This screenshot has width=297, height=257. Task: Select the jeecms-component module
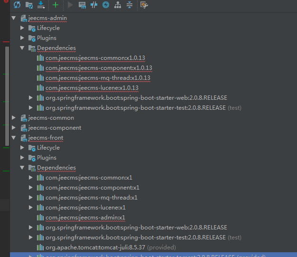coord(55,128)
